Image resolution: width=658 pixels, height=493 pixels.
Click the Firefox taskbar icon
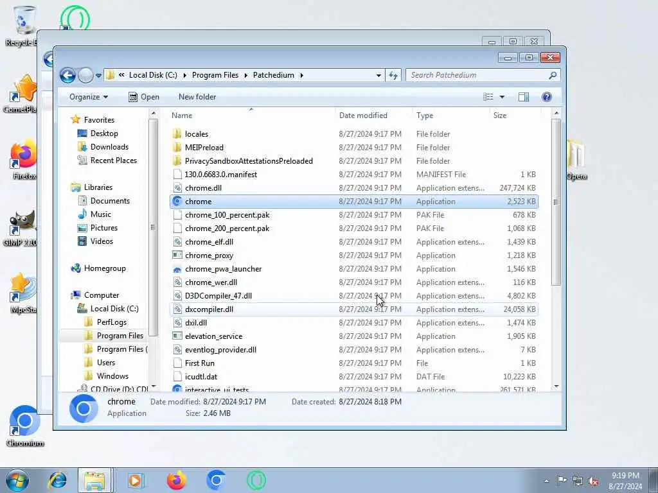click(176, 480)
